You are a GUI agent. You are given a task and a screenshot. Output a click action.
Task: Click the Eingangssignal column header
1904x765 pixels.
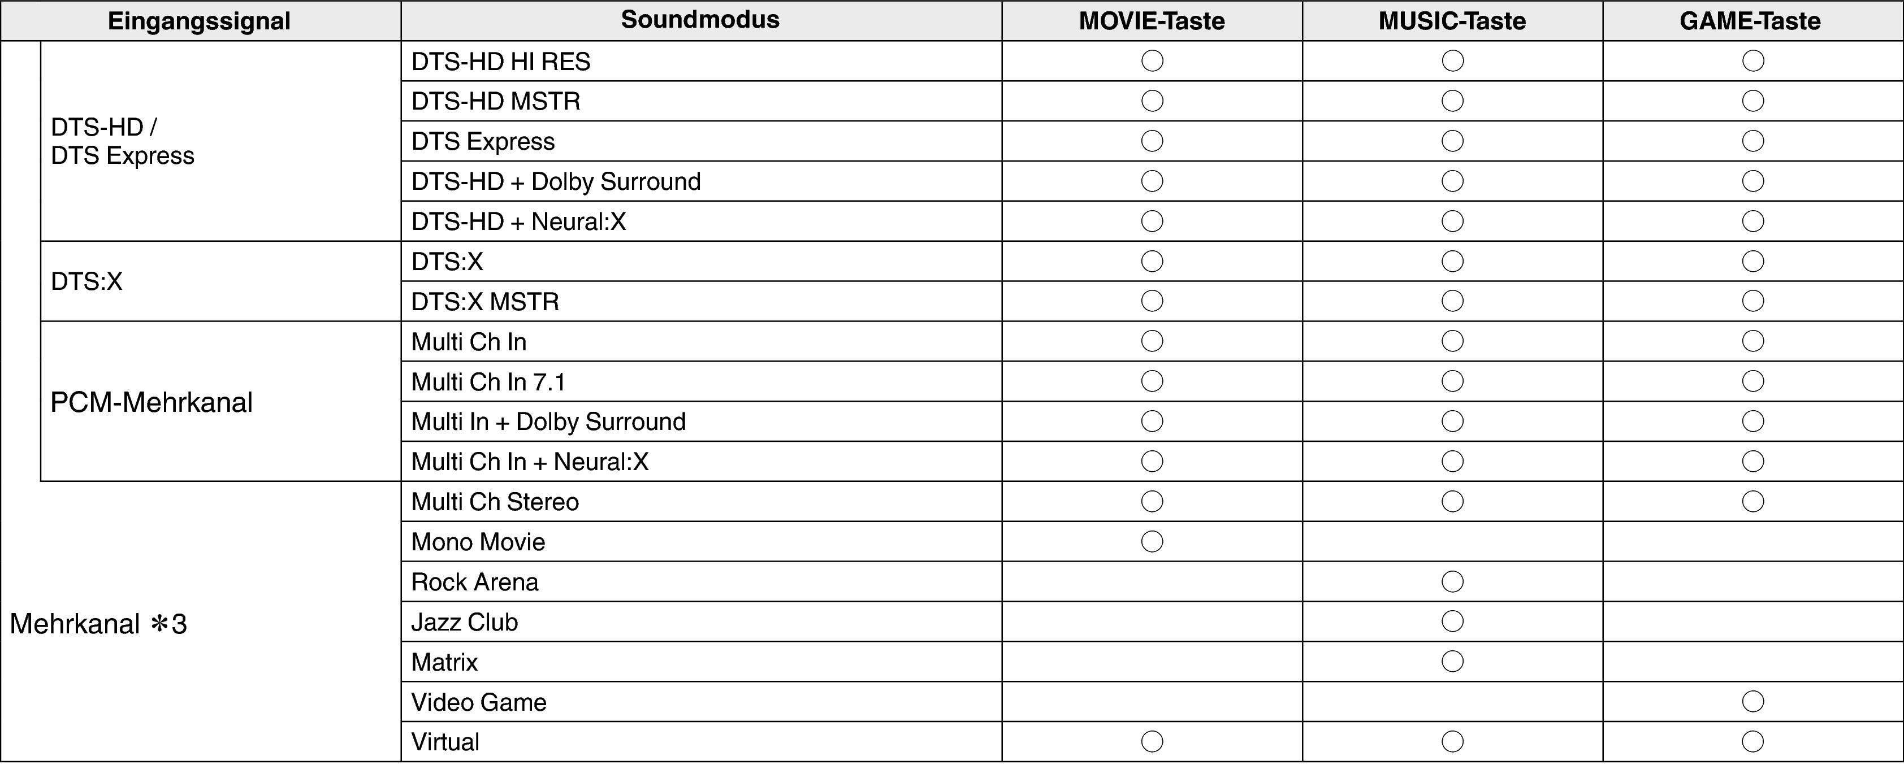pyautogui.click(x=199, y=21)
